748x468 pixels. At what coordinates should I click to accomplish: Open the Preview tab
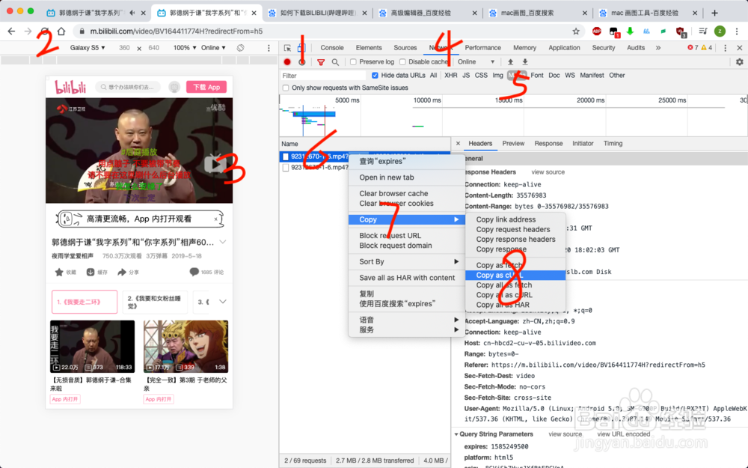point(513,143)
